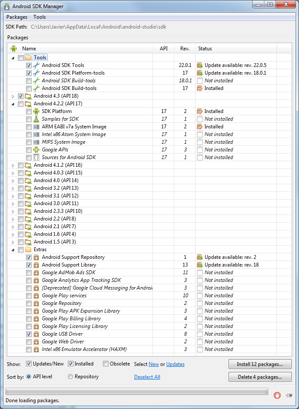Screen dimensions: 299x409
Task: Click the Google Play services package icon
Action: click(36, 296)
